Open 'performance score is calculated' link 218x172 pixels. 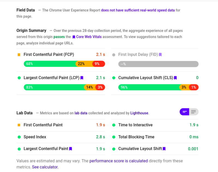(x=119, y=161)
